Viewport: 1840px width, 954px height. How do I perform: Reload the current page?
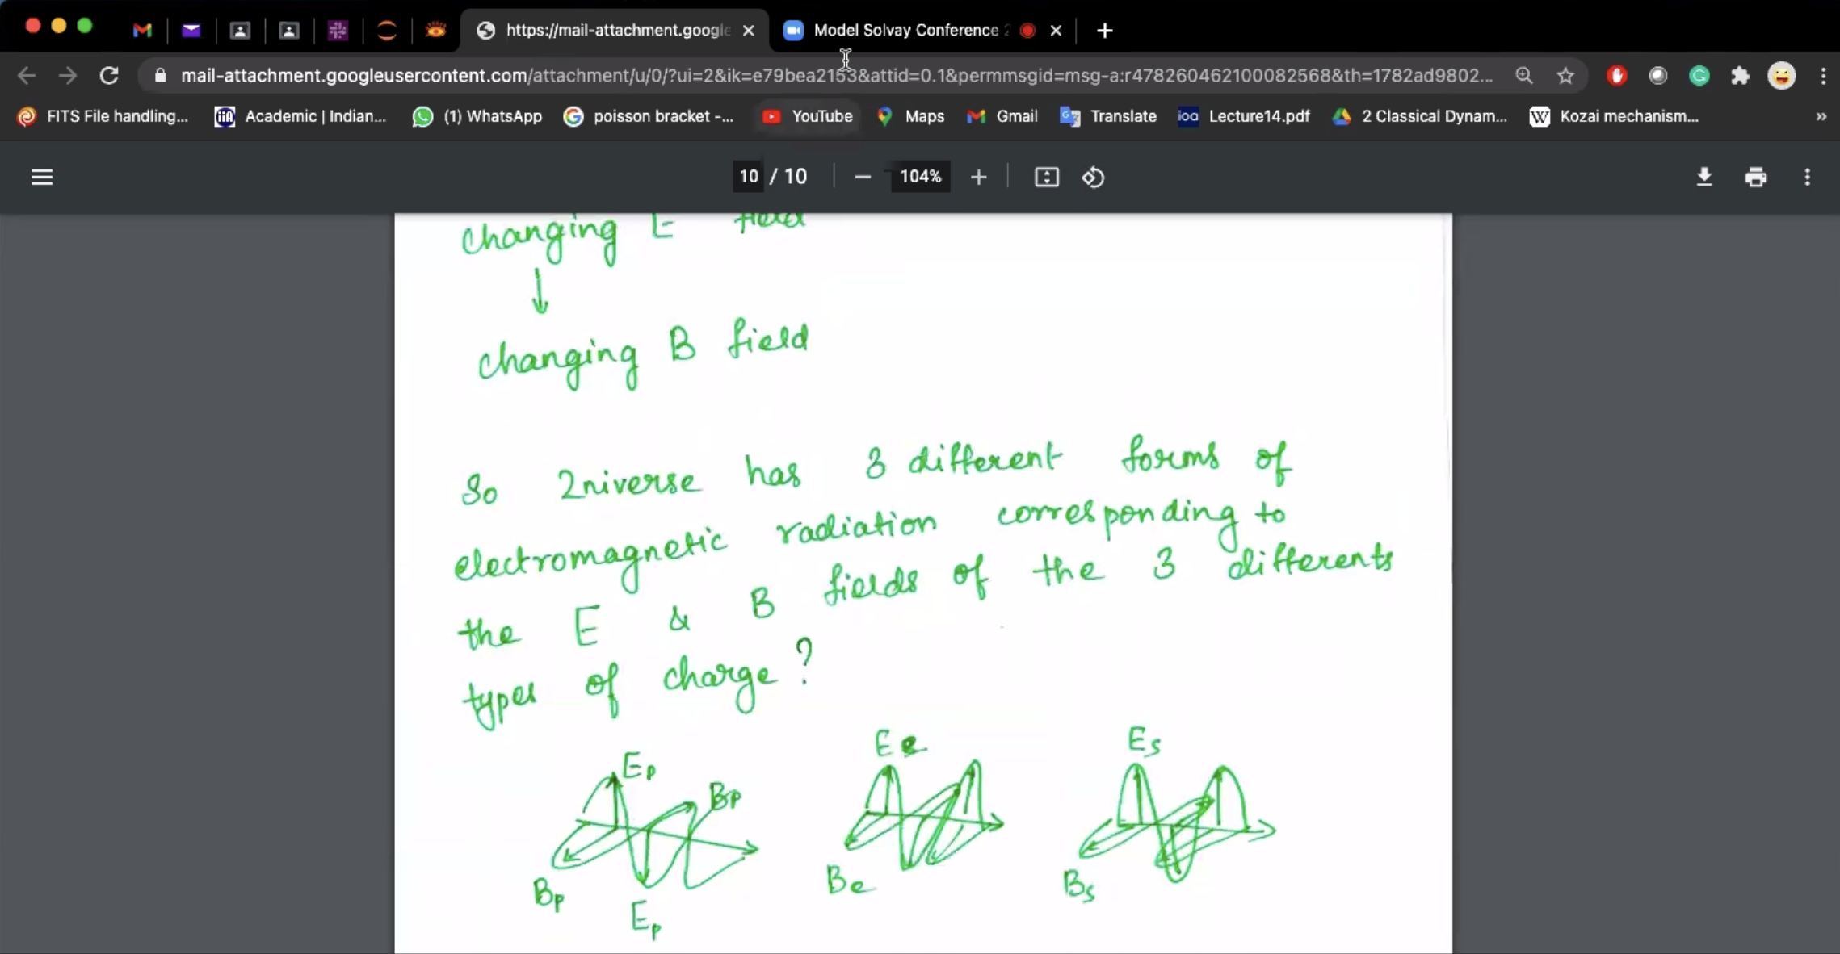[109, 76]
